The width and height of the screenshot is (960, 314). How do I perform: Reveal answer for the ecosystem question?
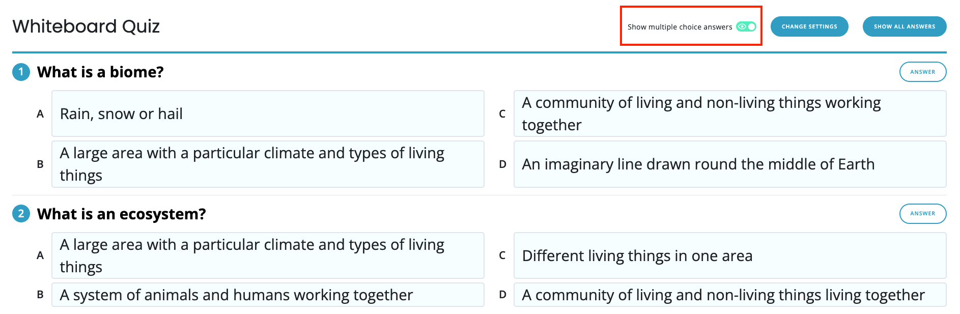[922, 213]
